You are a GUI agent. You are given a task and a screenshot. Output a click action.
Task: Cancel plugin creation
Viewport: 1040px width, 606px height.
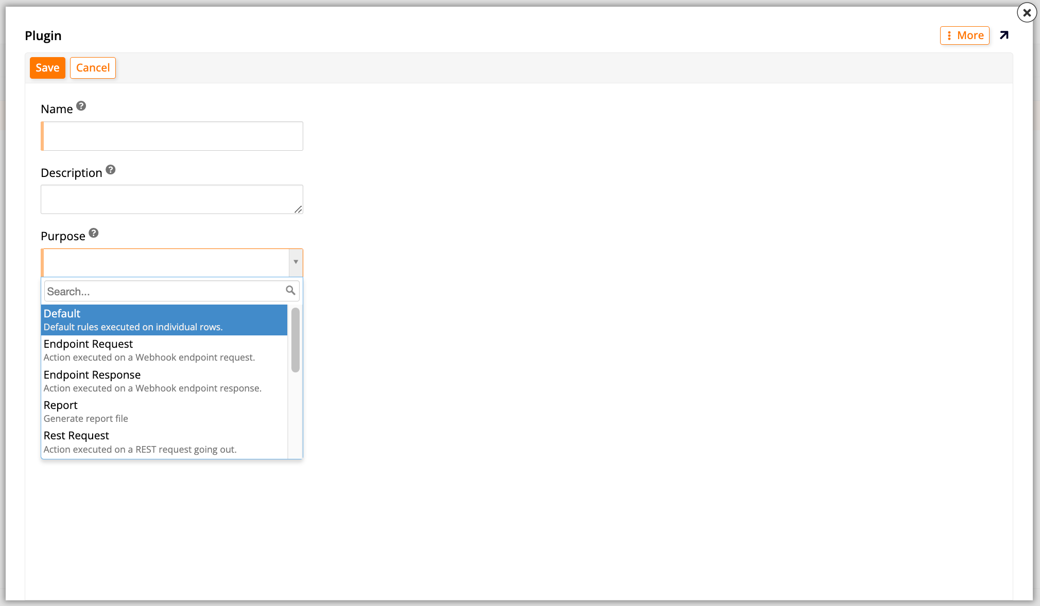[x=93, y=67]
